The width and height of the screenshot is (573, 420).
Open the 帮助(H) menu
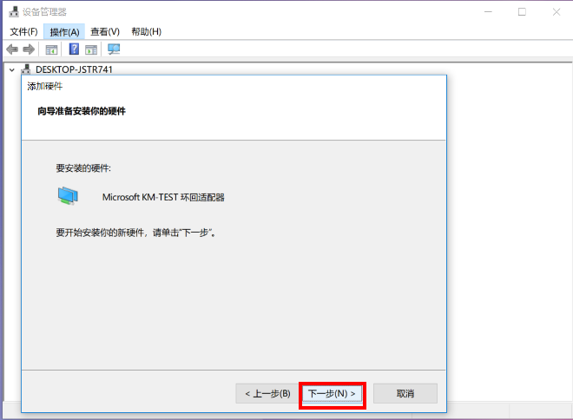pyautogui.click(x=146, y=31)
